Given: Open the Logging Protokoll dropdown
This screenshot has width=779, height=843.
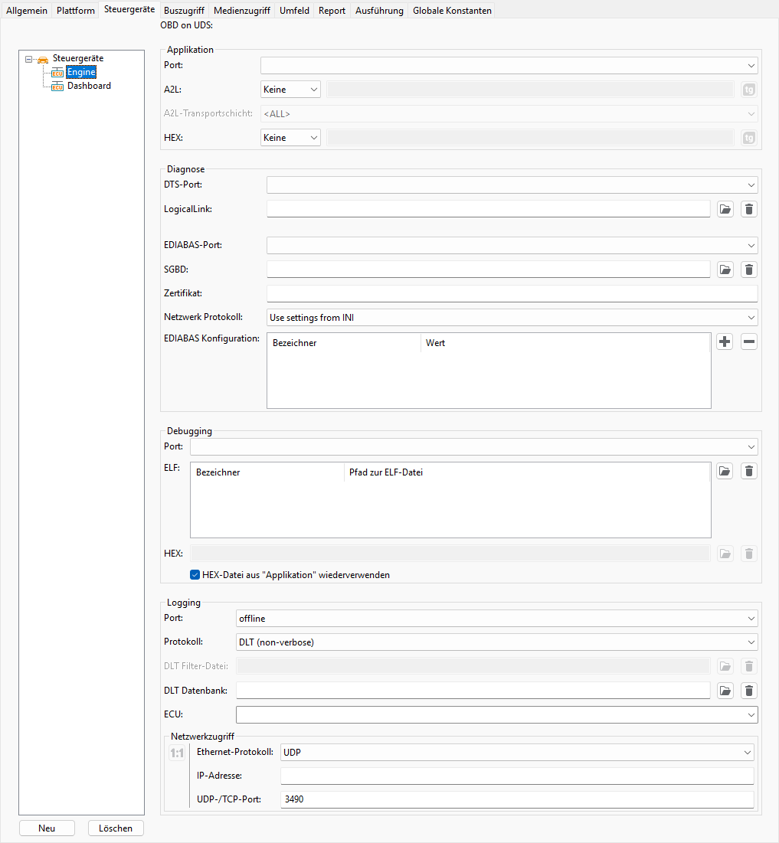Looking at the screenshot, I should [x=496, y=642].
